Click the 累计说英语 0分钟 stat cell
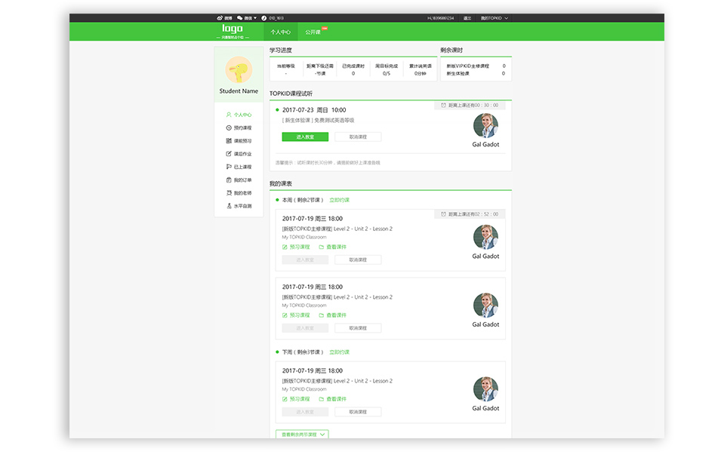The image size is (718, 476). point(421,69)
